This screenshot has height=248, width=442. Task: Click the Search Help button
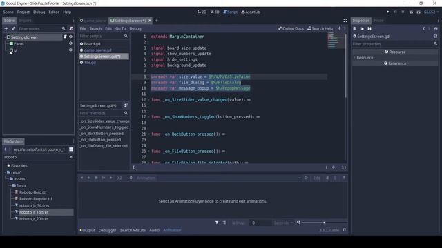click(320, 28)
